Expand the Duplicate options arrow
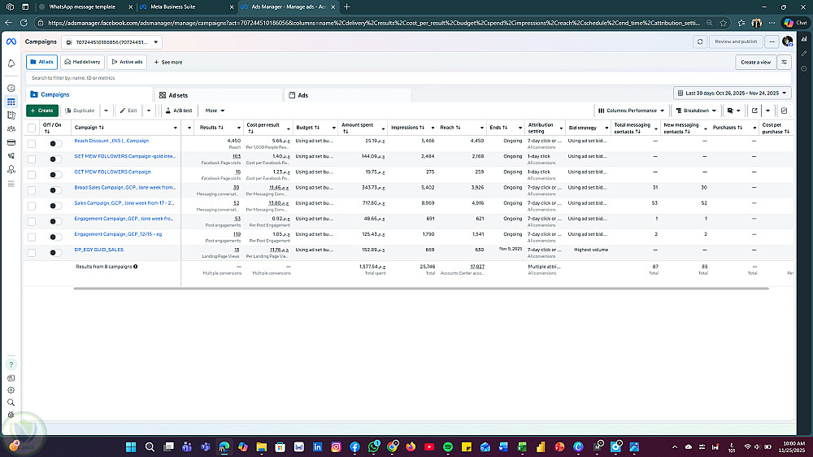Viewport: 813px width, 457px height. click(x=106, y=111)
